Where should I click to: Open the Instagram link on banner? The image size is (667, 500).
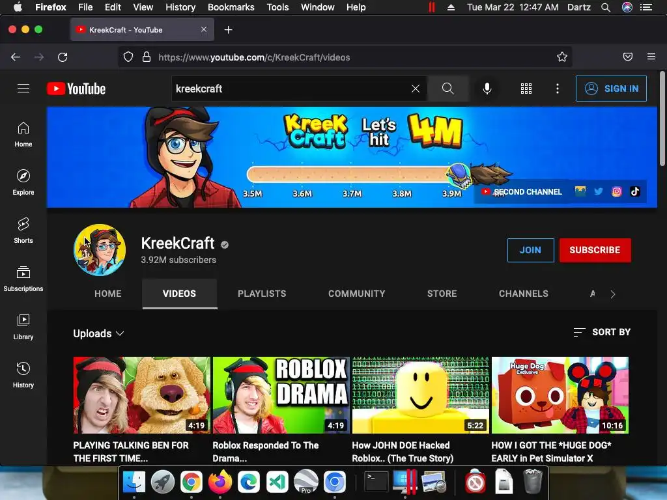616,191
